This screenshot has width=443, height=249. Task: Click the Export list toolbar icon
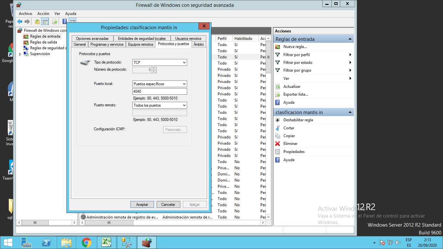(55, 21)
